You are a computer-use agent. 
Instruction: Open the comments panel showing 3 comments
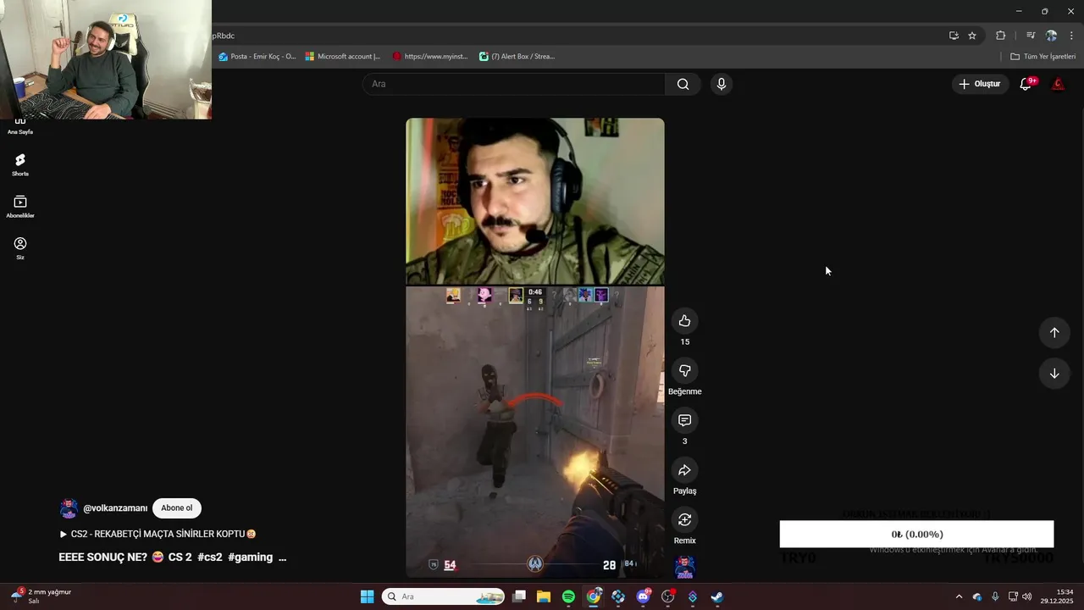(x=684, y=420)
